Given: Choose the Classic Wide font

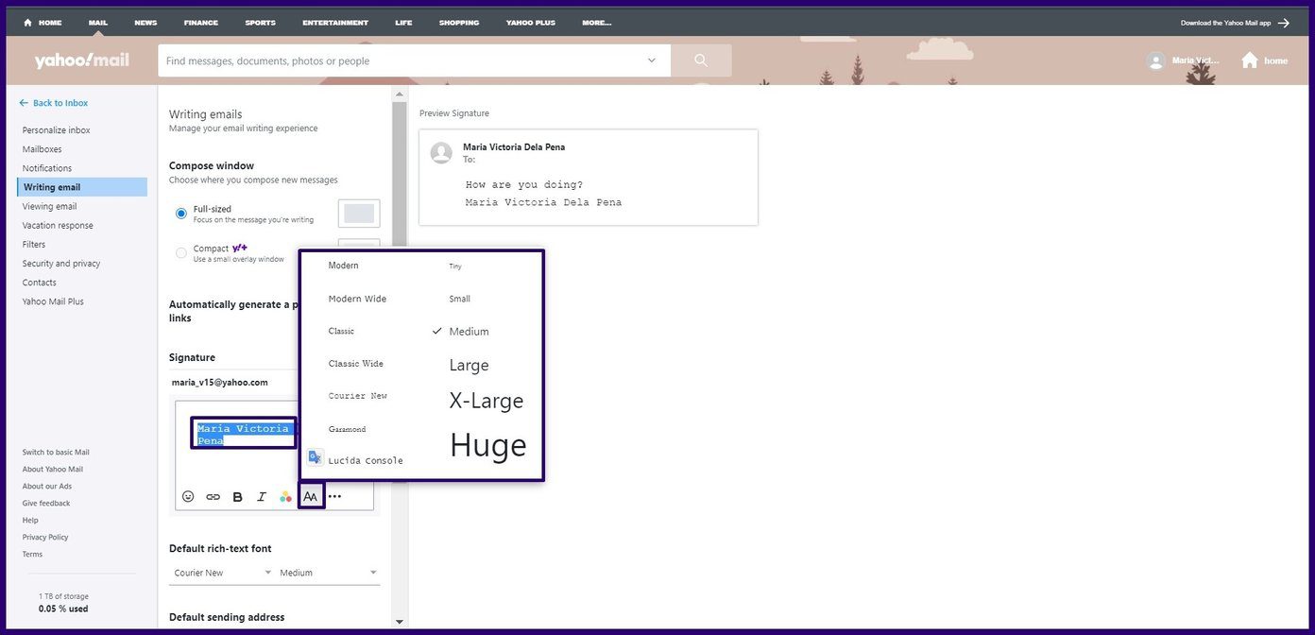Looking at the screenshot, I should [355, 363].
